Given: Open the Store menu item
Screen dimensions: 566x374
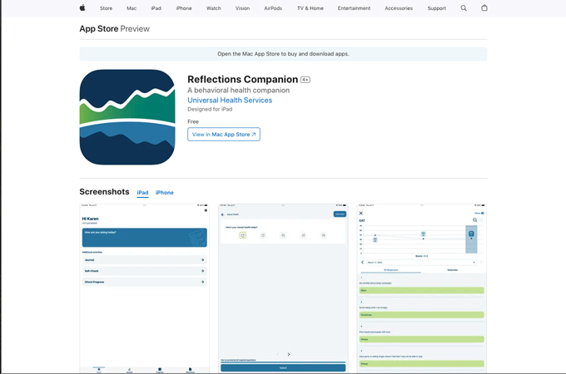Looking at the screenshot, I should tap(107, 8).
